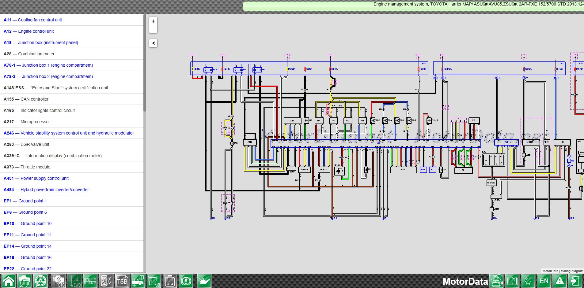
Task: Open the TSB bulletins icon
Action: tap(122, 281)
